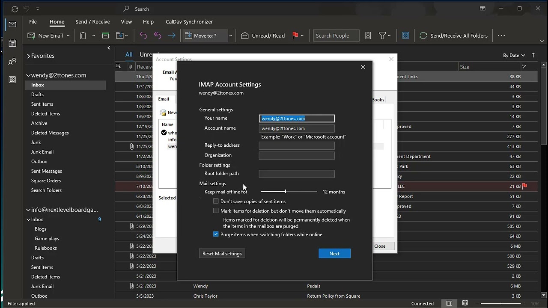This screenshot has height=308, width=548.
Task: Switch to Reading view in status bar
Action: pos(465,303)
